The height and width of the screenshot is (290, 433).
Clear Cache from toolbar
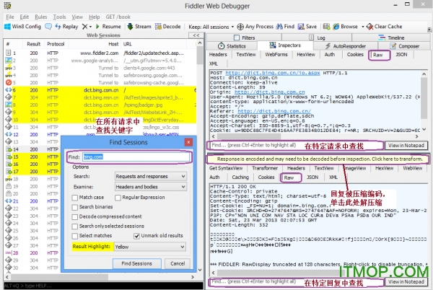coord(385,27)
